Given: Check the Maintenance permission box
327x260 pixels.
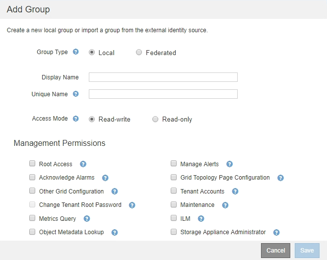Looking at the screenshot, I should [x=174, y=204].
